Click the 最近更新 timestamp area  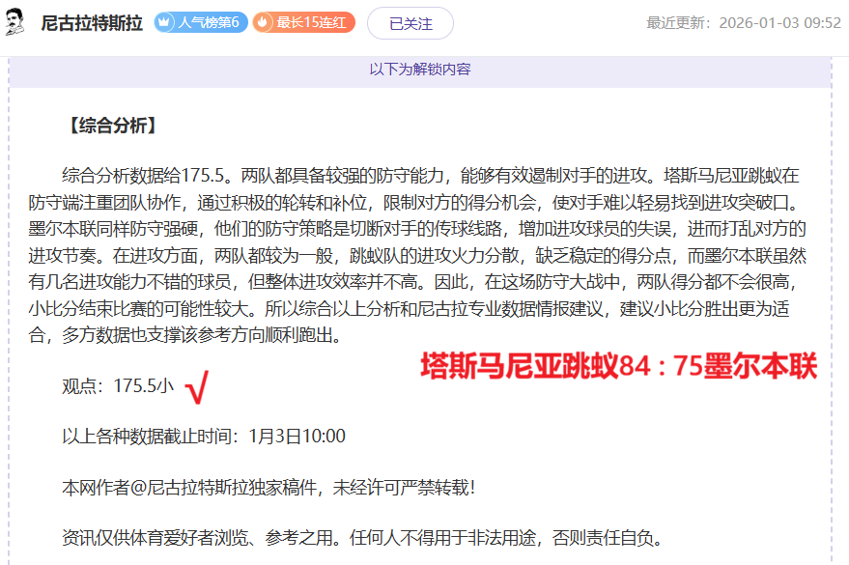pos(744,22)
